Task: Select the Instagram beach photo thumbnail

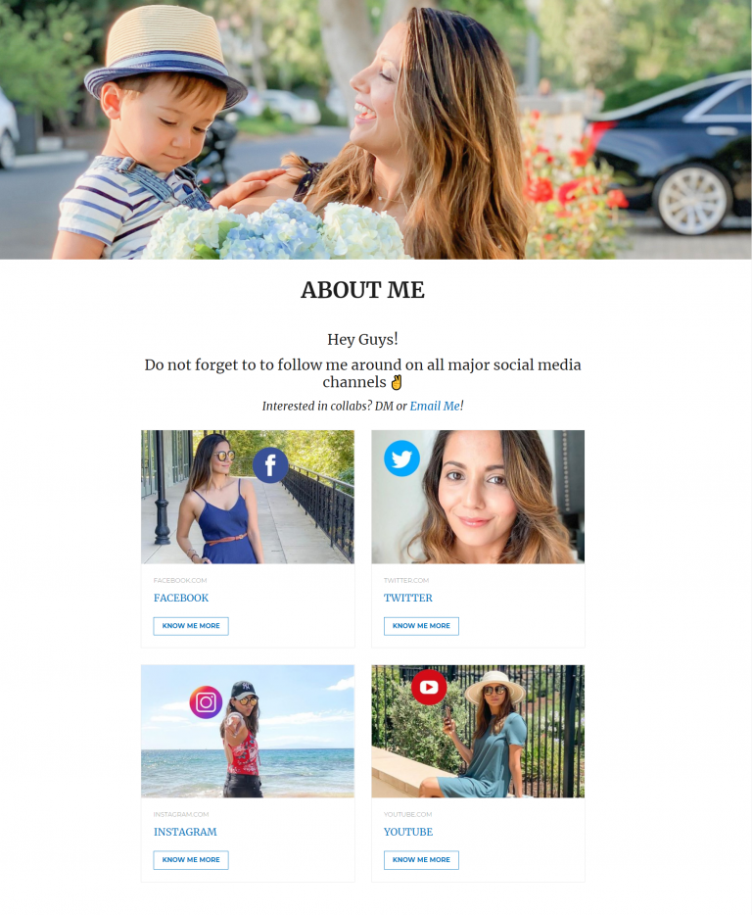Action: tap(248, 731)
